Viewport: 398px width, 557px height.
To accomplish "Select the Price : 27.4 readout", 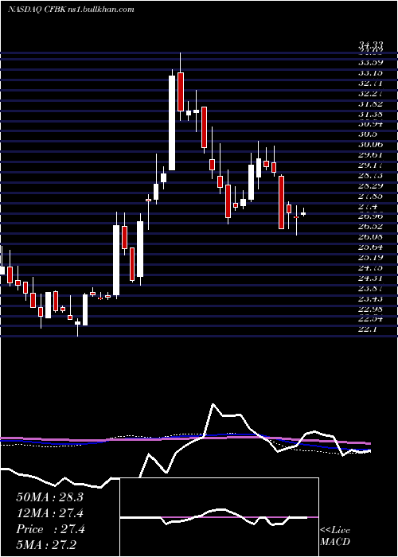I will [x=50, y=529].
